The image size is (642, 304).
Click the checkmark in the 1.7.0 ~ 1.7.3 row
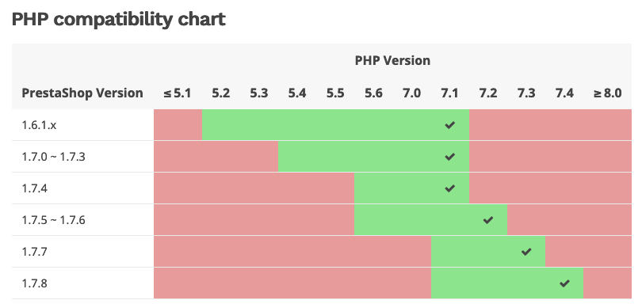pyautogui.click(x=449, y=157)
